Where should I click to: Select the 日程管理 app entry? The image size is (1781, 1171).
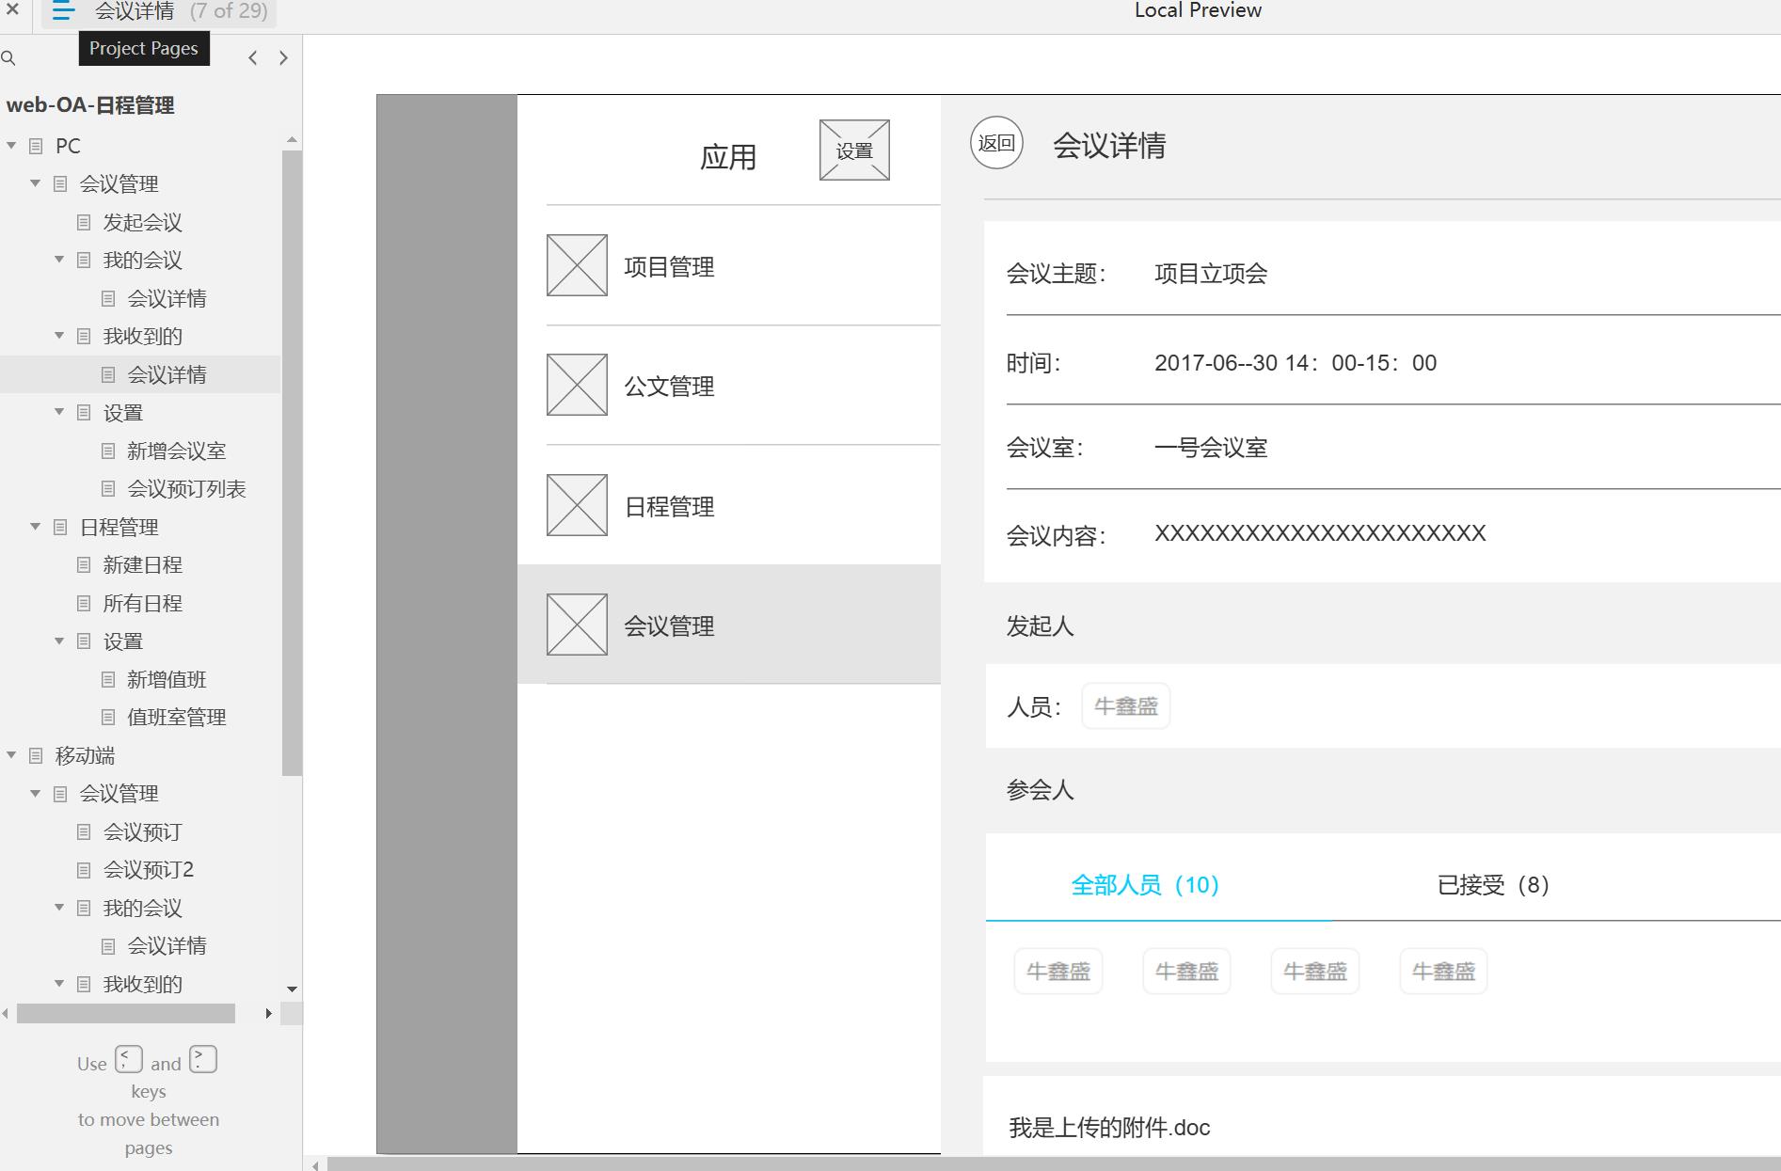pos(729,505)
